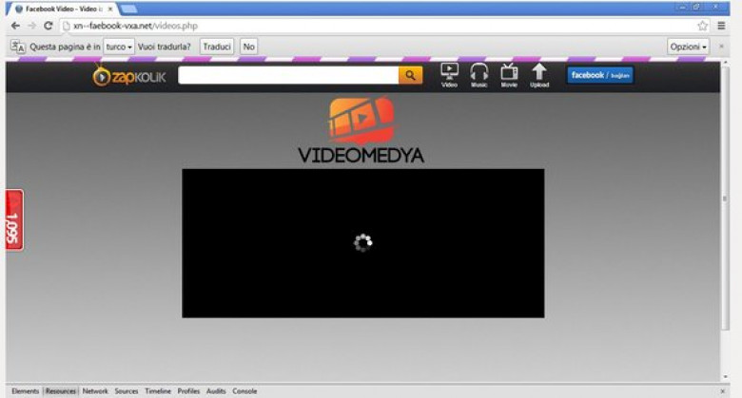
Task: Click the page vertical scrollbar
Action: point(725,199)
